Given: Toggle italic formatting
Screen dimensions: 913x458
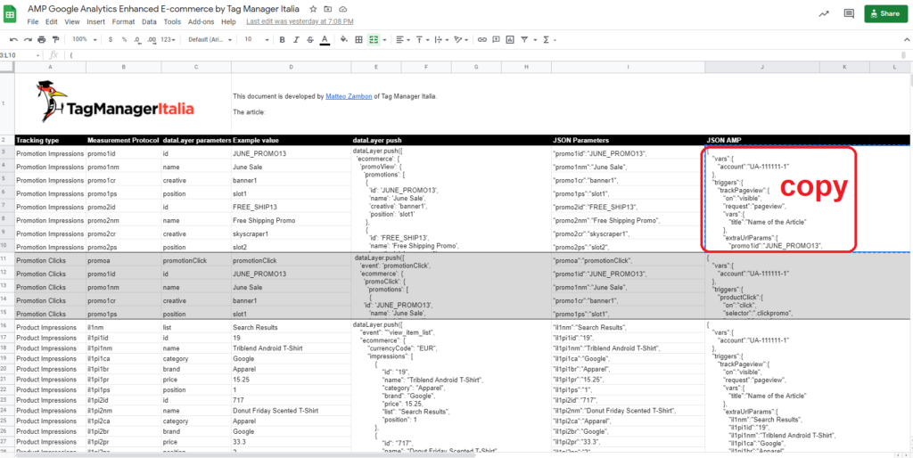Looking at the screenshot, I should point(296,39).
